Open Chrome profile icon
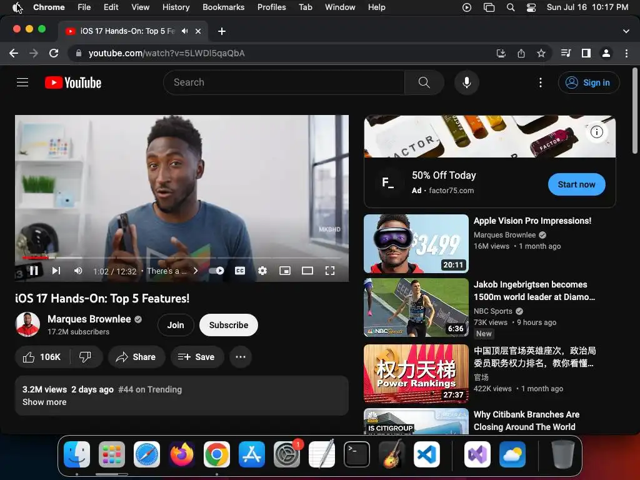 click(606, 53)
